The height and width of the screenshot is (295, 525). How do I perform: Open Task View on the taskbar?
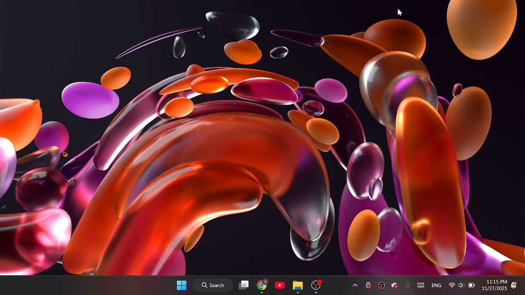pyautogui.click(x=244, y=285)
